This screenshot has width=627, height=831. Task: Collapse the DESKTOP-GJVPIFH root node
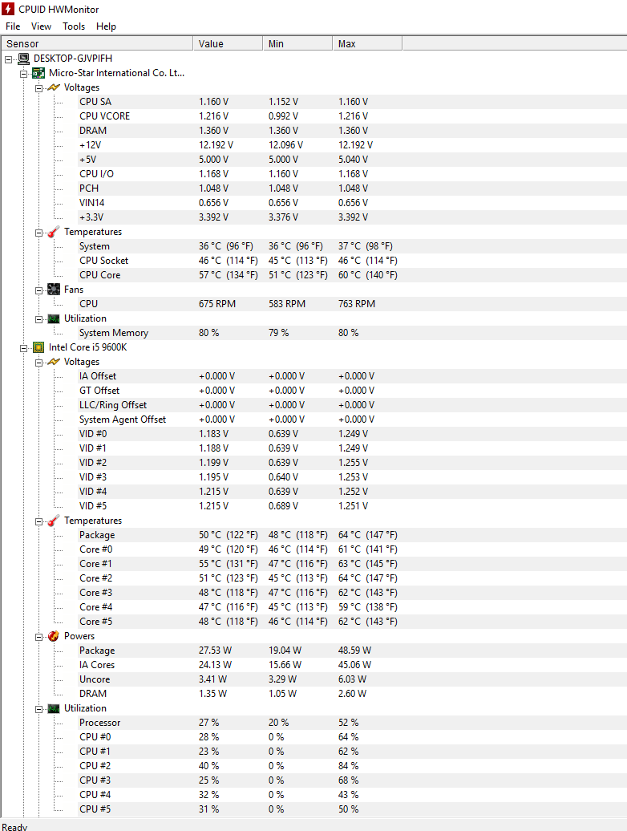coord(8,59)
